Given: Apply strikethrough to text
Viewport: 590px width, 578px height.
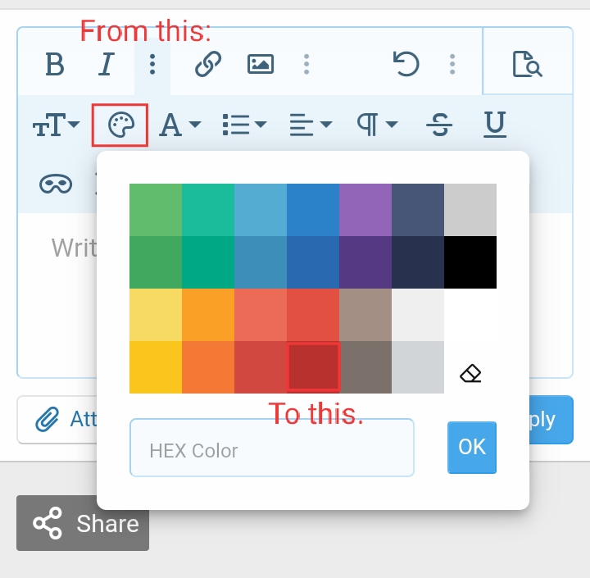Looking at the screenshot, I should click(440, 125).
